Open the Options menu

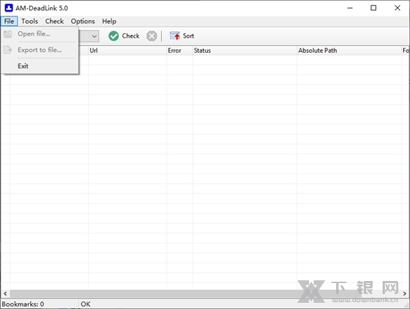(x=83, y=21)
